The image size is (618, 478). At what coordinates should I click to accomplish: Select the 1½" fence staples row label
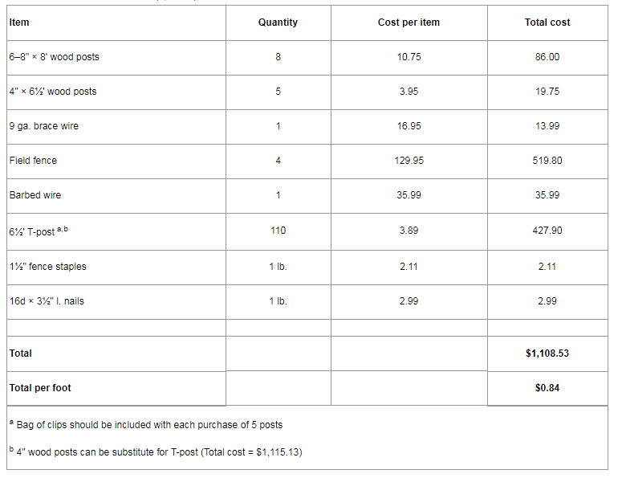pos(49,267)
